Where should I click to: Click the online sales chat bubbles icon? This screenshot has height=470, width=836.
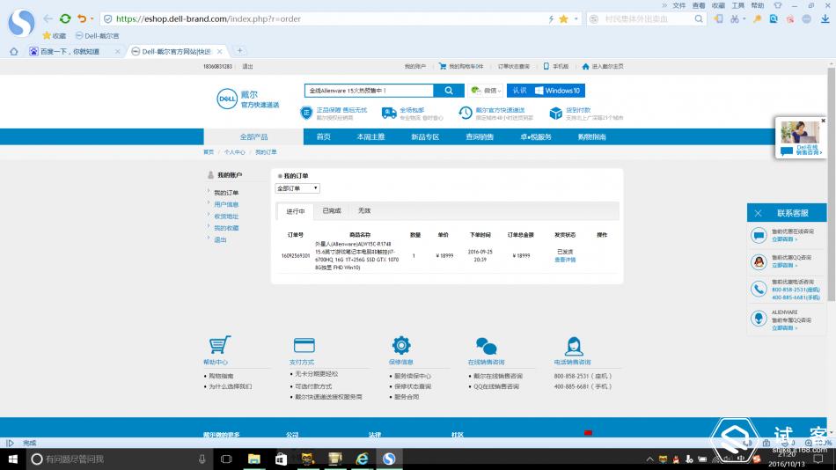pyautogui.click(x=486, y=345)
